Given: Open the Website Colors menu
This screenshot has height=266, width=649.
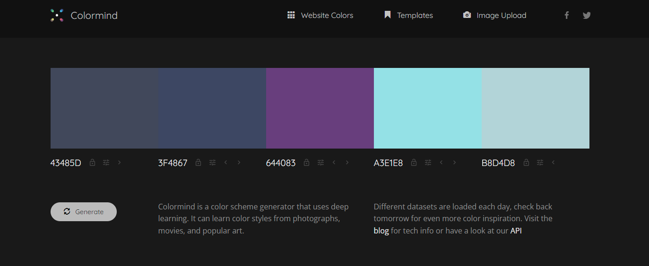Looking at the screenshot, I should click(320, 16).
